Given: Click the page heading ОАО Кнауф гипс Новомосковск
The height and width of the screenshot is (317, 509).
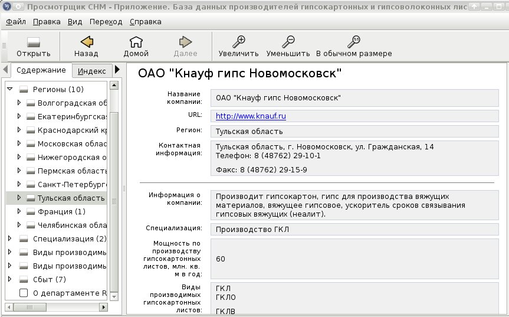Looking at the screenshot, I should click(x=239, y=73).
